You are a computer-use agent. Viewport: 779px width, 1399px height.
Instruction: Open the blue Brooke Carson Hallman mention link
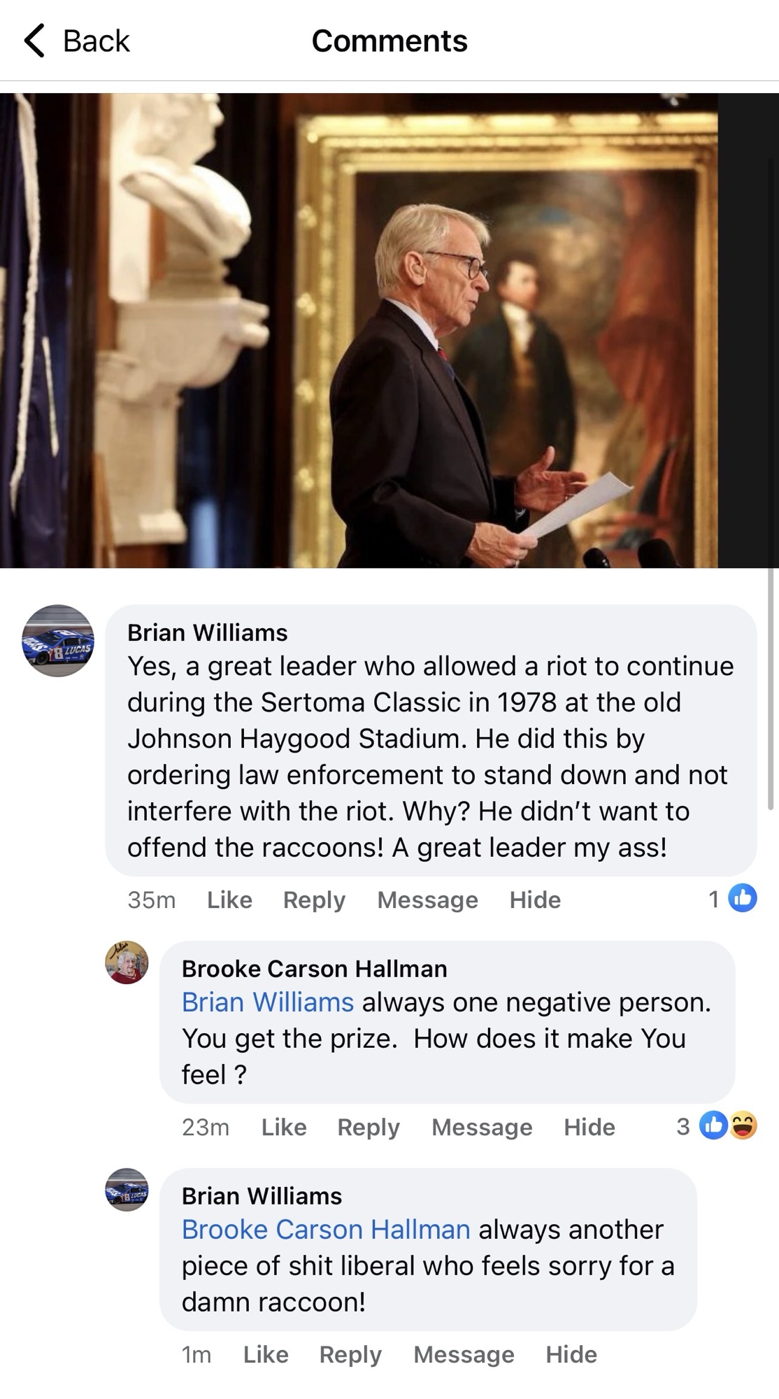(326, 1230)
